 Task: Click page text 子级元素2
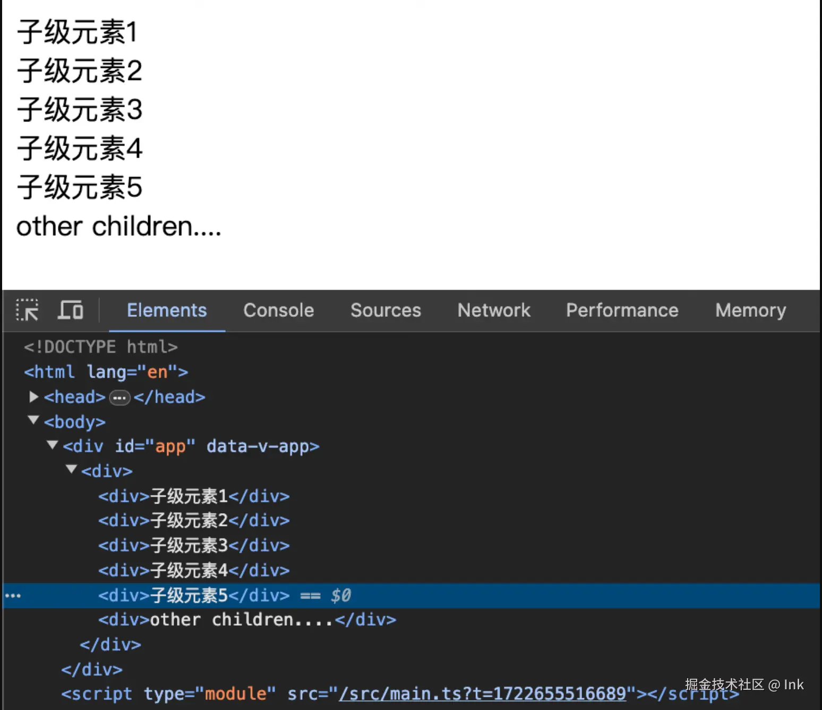[x=80, y=71]
